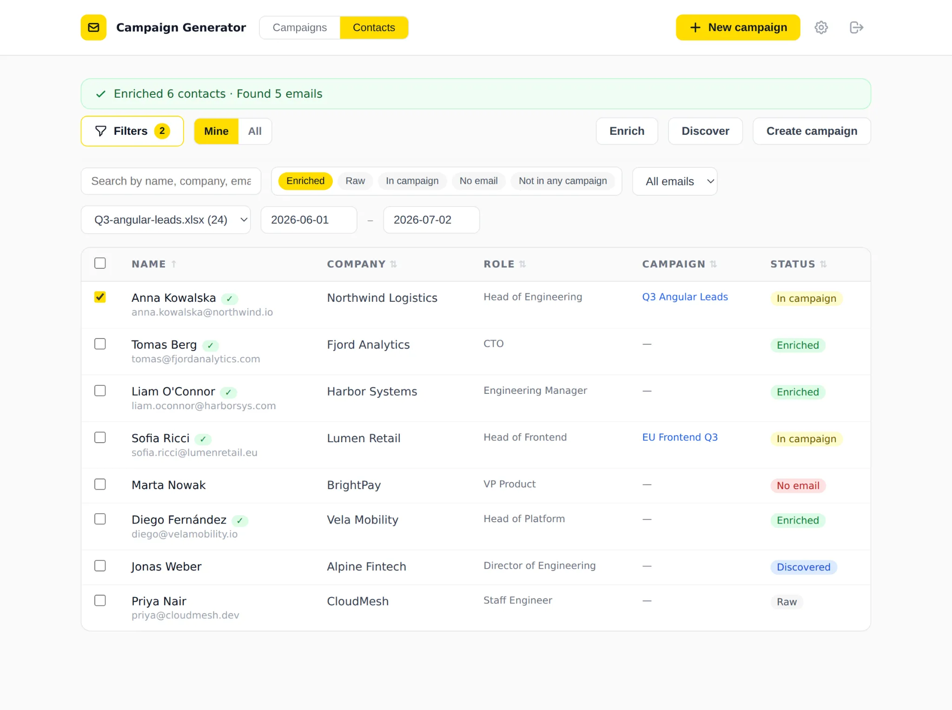Select the All view toggle
The height and width of the screenshot is (710, 952).
pos(255,131)
